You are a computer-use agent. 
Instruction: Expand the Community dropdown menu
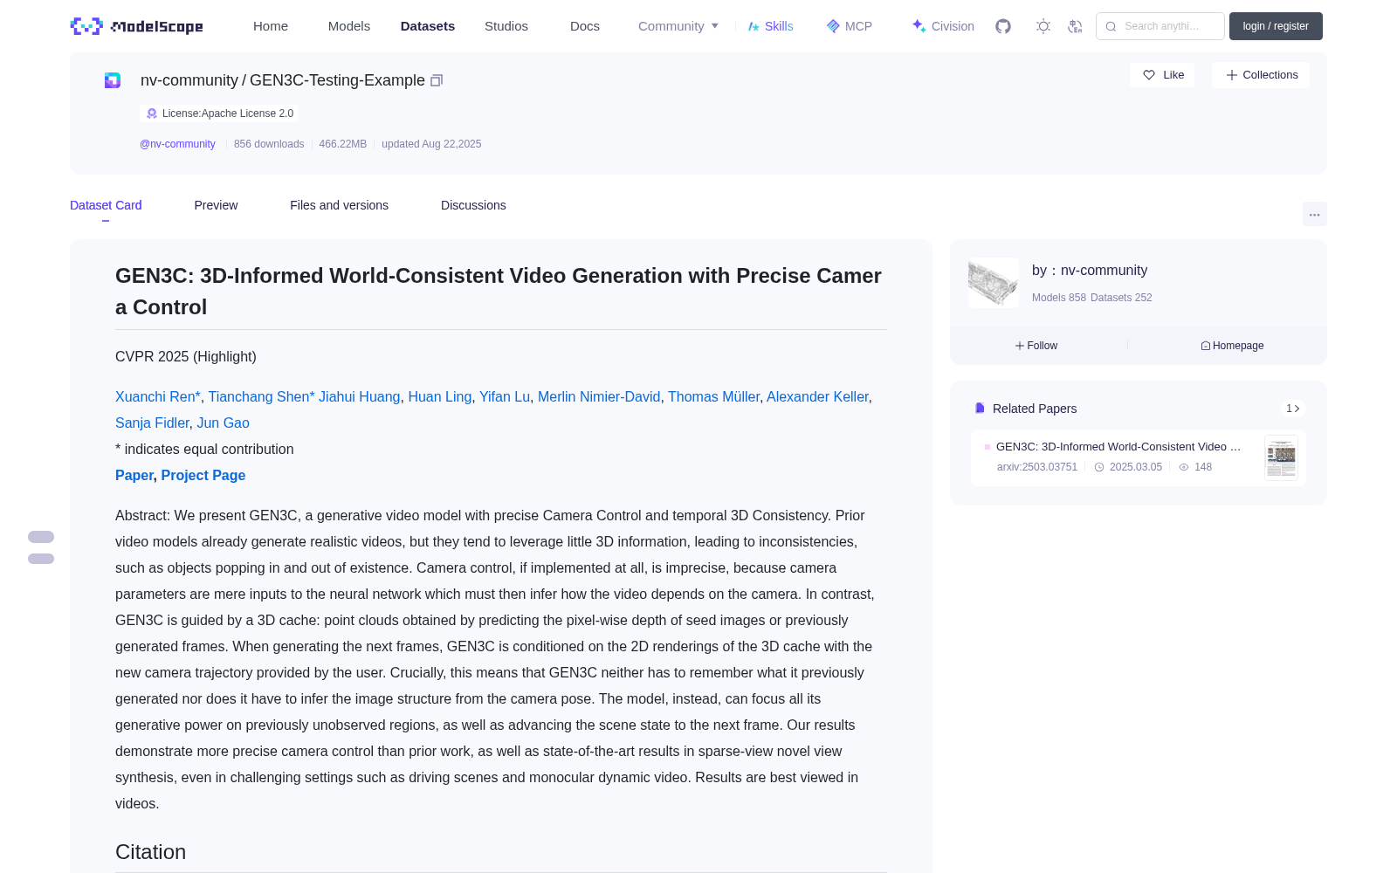[678, 26]
